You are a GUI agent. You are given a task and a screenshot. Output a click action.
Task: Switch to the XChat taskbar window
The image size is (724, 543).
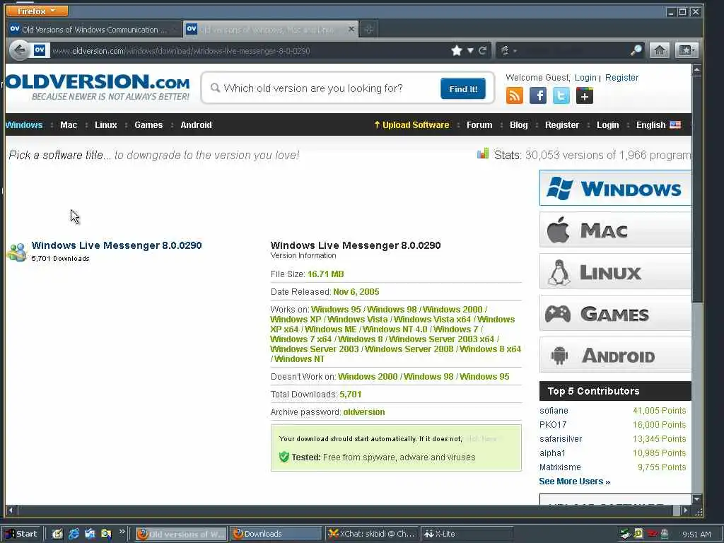pos(372,534)
